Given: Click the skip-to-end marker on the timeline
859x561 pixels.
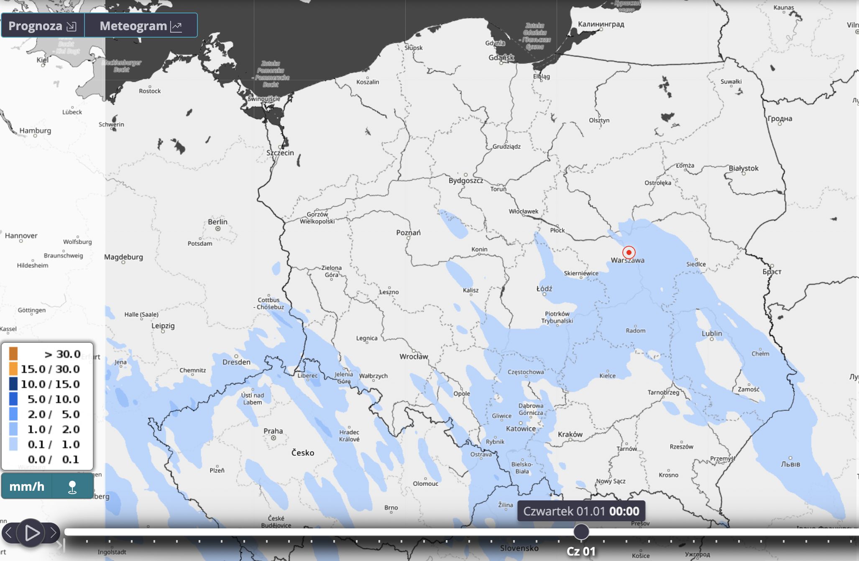Looking at the screenshot, I should pos(61,545).
